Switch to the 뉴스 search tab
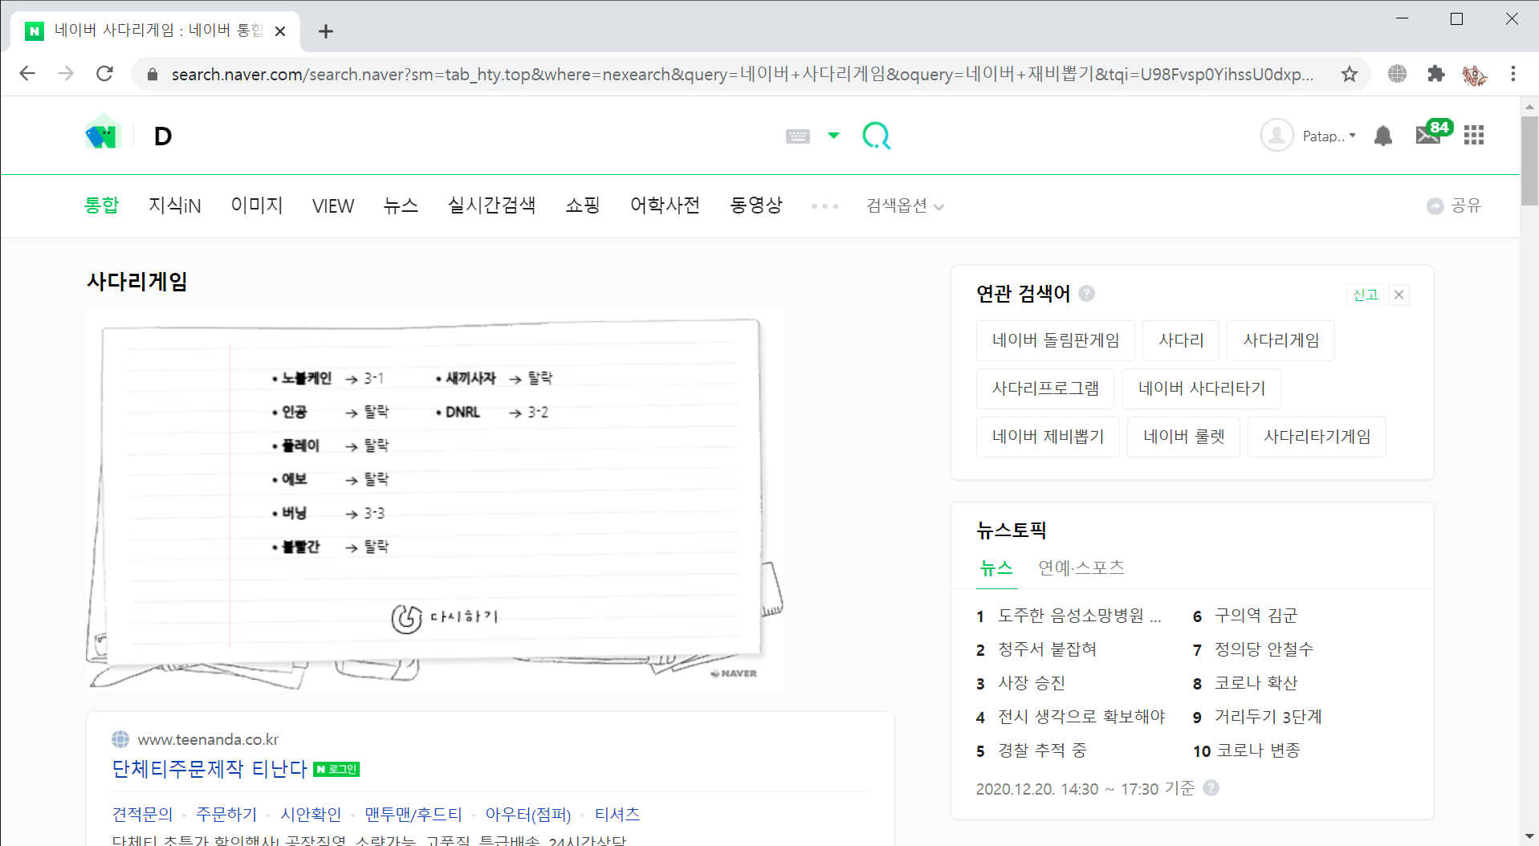Image resolution: width=1539 pixels, height=846 pixels. click(401, 205)
